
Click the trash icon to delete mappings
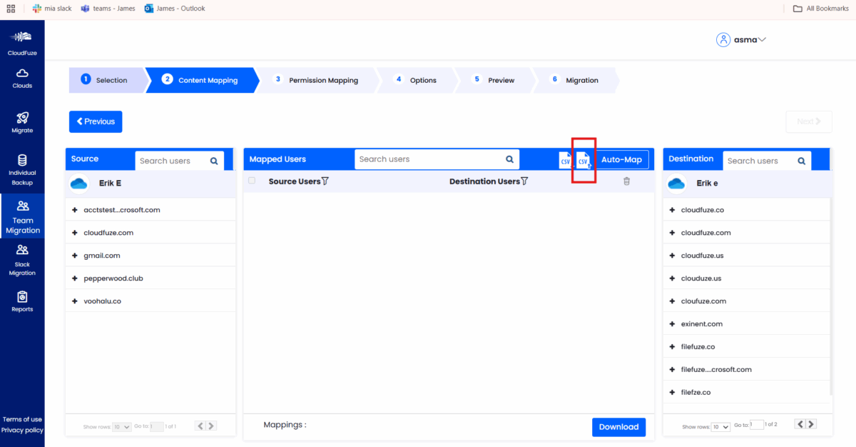coord(626,181)
